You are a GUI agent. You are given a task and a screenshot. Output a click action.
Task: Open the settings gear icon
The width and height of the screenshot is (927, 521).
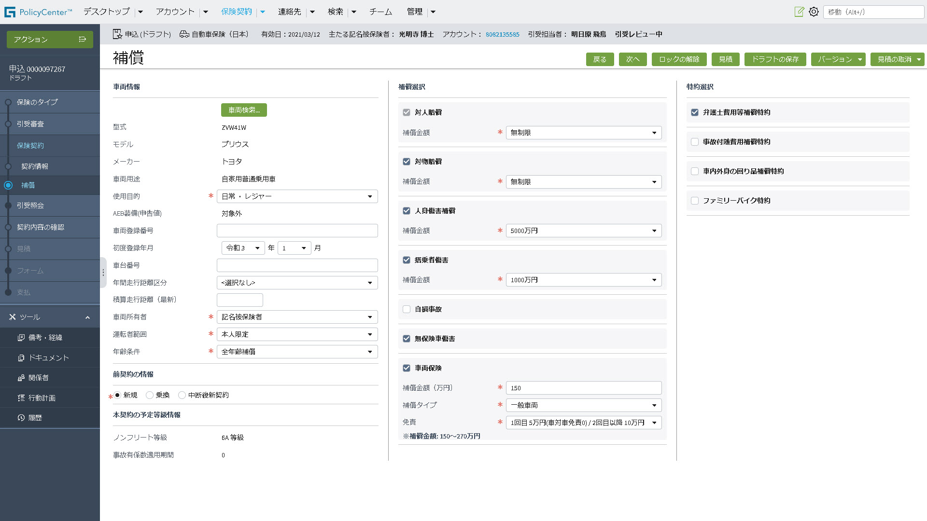pos(814,12)
